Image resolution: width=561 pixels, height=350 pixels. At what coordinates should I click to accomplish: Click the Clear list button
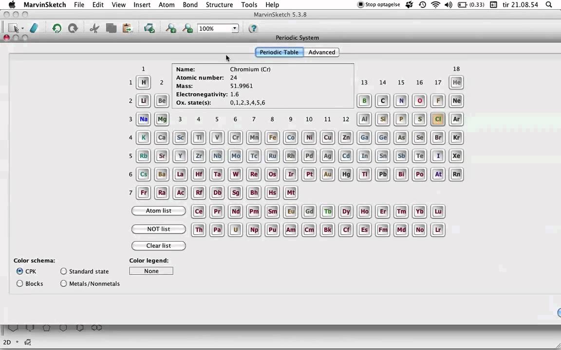(x=158, y=245)
